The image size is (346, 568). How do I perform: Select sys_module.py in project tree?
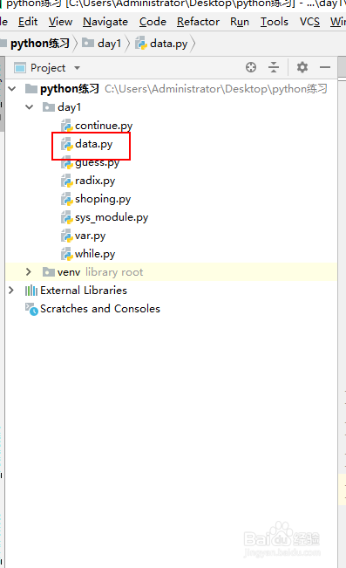[x=112, y=217]
